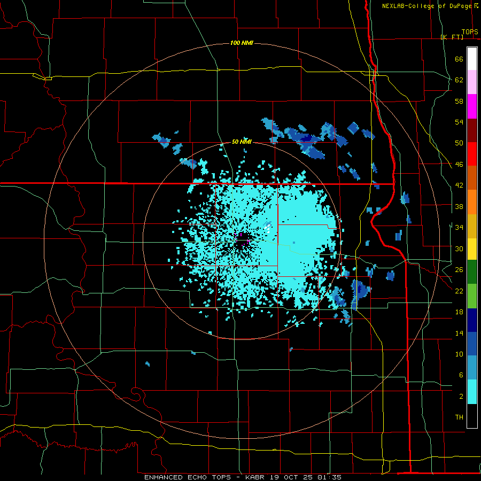Screen dimensions: 481x481
Task: Click the TOPS legend heading
Action: (470, 32)
